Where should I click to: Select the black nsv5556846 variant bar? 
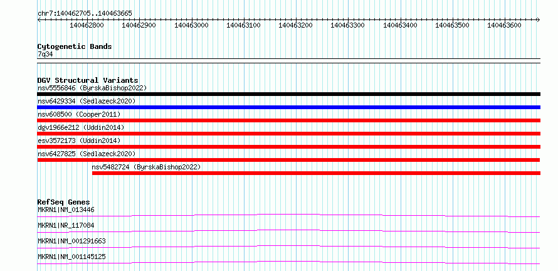coord(289,94)
